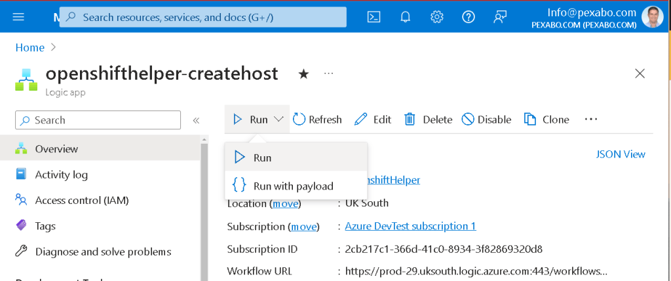Click the openshifthelper-createhost title

coord(162,73)
